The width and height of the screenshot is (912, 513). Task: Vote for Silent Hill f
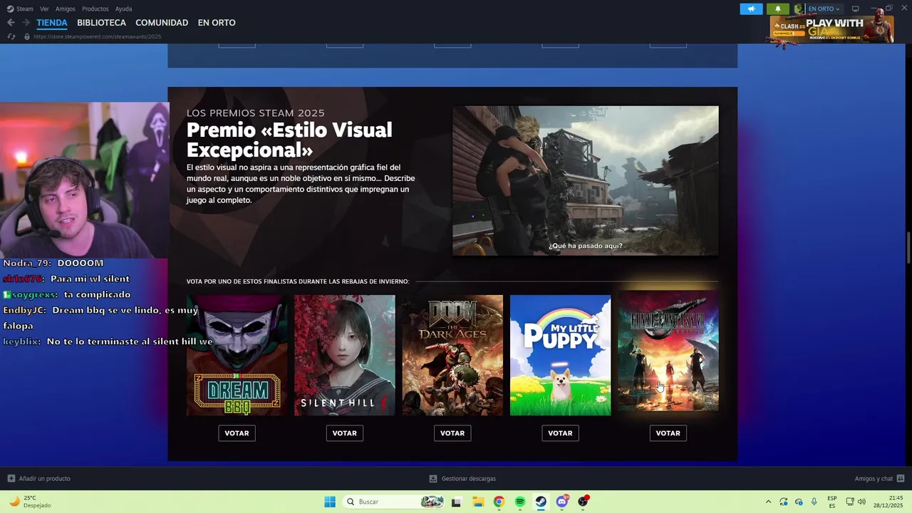coord(345,433)
